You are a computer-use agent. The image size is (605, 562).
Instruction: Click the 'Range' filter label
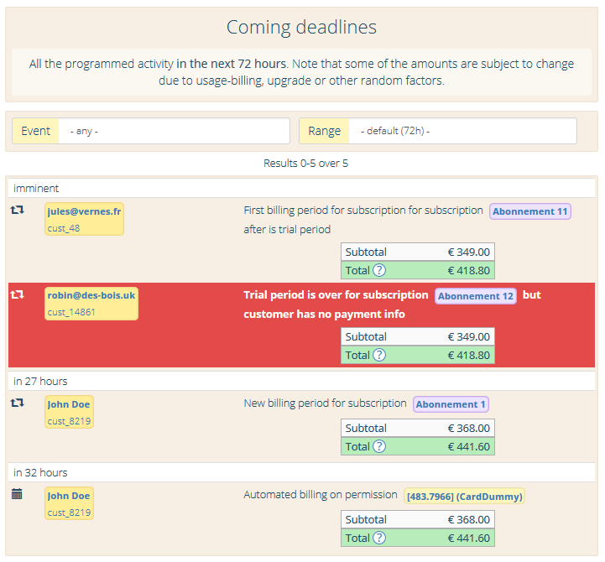324,131
